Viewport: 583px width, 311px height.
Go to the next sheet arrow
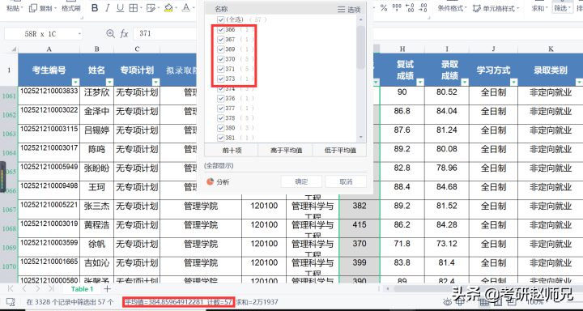click(37, 288)
